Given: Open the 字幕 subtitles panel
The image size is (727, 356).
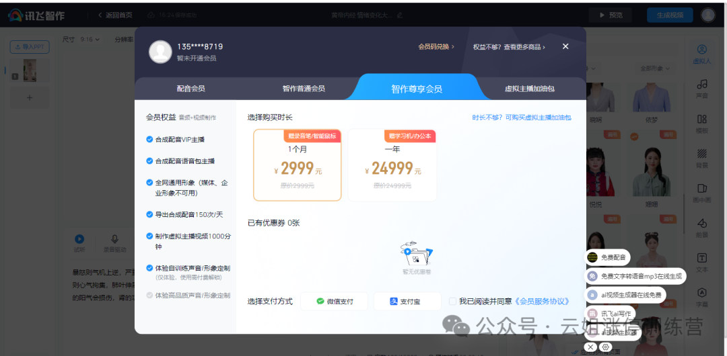Looking at the screenshot, I should (x=701, y=297).
